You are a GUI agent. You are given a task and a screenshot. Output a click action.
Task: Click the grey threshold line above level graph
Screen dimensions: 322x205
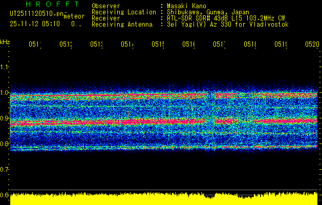tap(164, 190)
